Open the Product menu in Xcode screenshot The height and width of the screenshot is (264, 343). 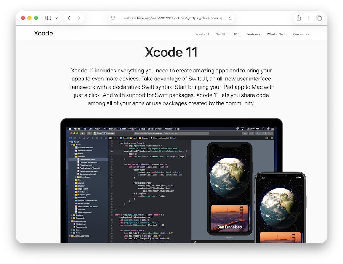(132, 129)
